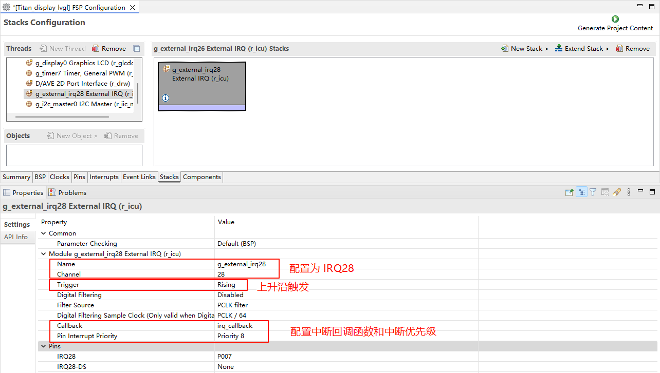
Task: Collapse the Pins property section
Action: (44, 346)
